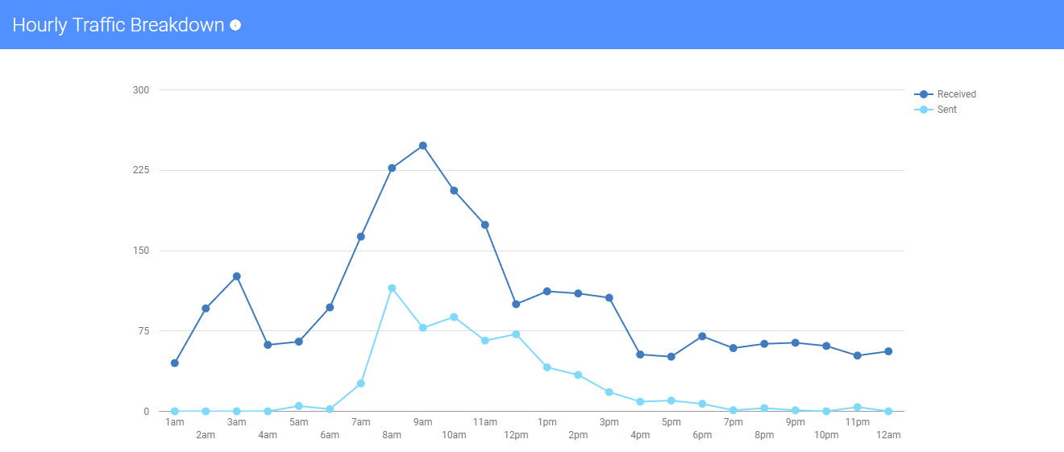The width and height of the screenshot is (1064, 452).
Task: Click the Received data point at 1am
Action: (x=175, y=363)
